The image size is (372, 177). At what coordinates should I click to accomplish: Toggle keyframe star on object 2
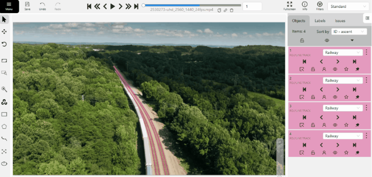click(346, 97)
